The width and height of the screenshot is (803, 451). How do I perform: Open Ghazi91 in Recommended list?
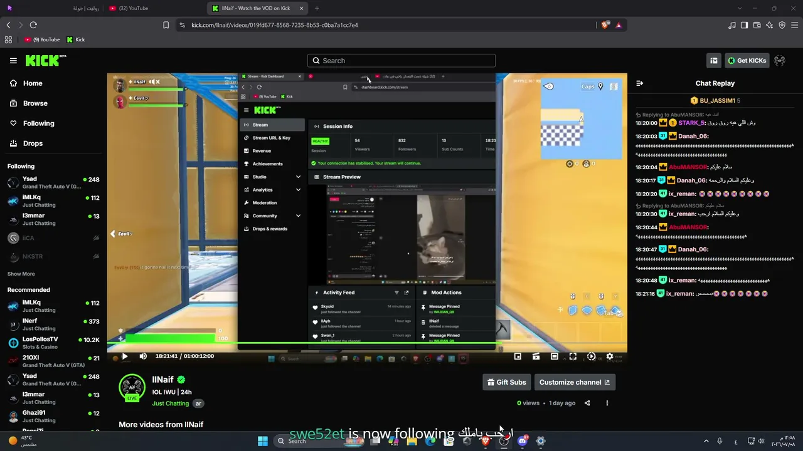[x=53, y=416]
